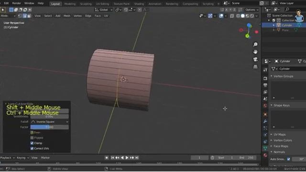Switch perspective/orthographic grid icon
Viewport: 306px width, 172px height.
255,67
